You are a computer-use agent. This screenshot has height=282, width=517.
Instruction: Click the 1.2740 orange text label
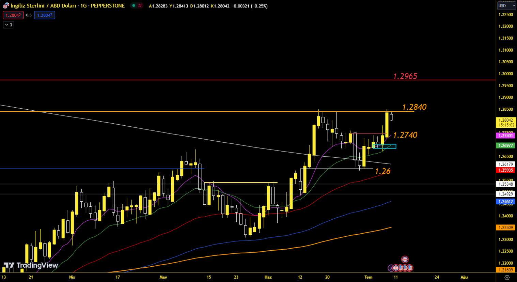pyautogui.click(x=405, y=135)
